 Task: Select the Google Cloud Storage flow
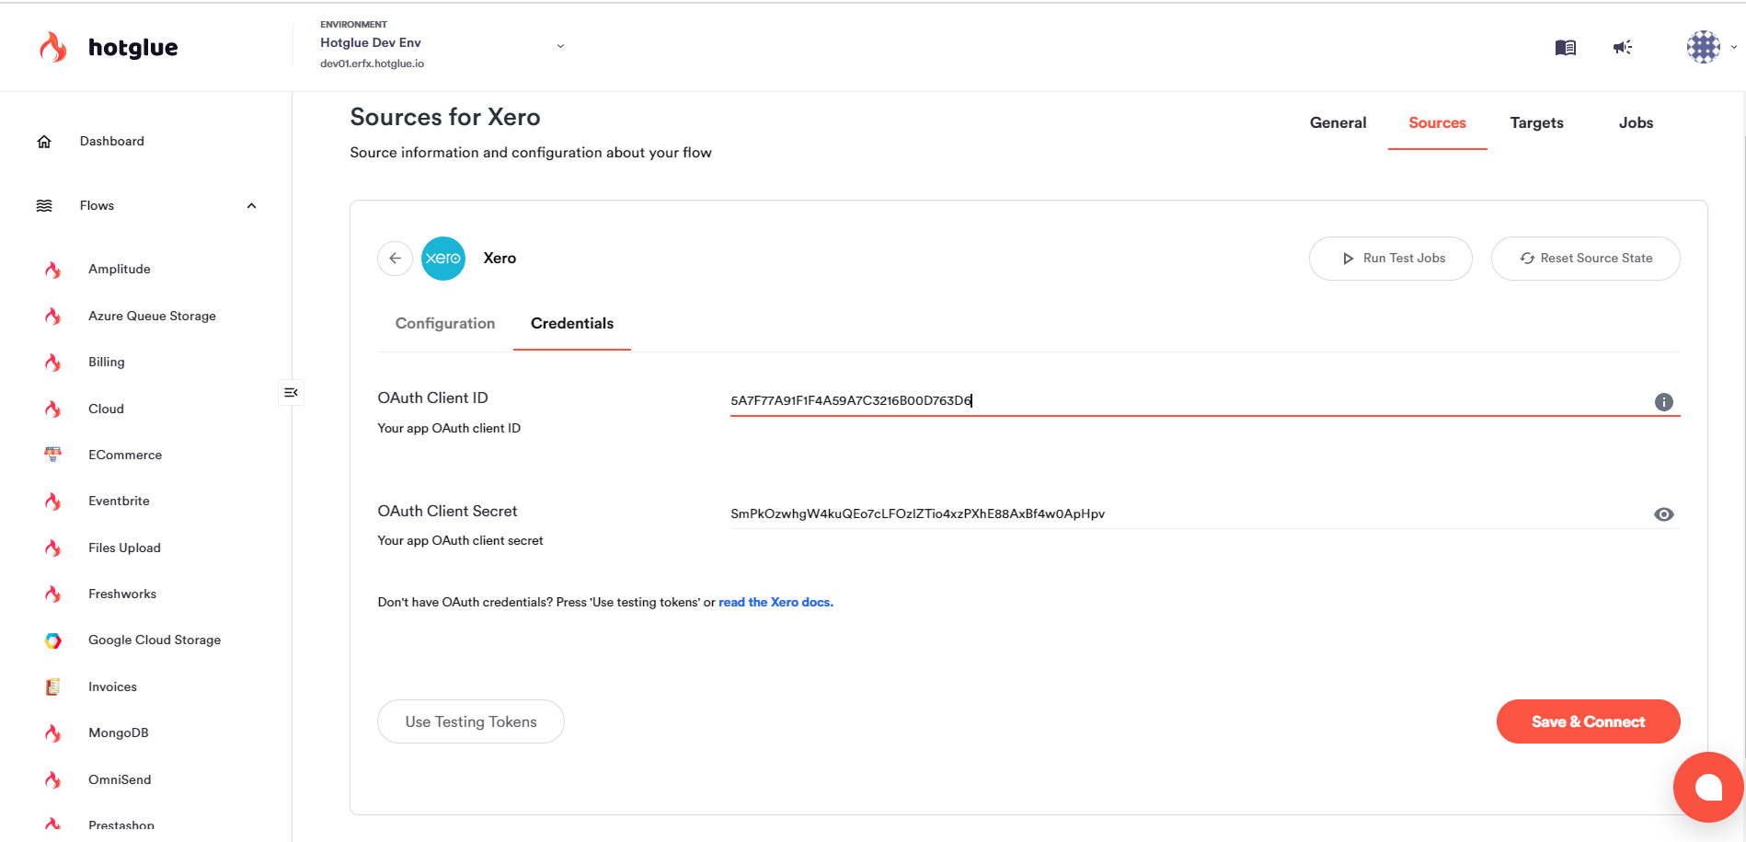(155, 640)
